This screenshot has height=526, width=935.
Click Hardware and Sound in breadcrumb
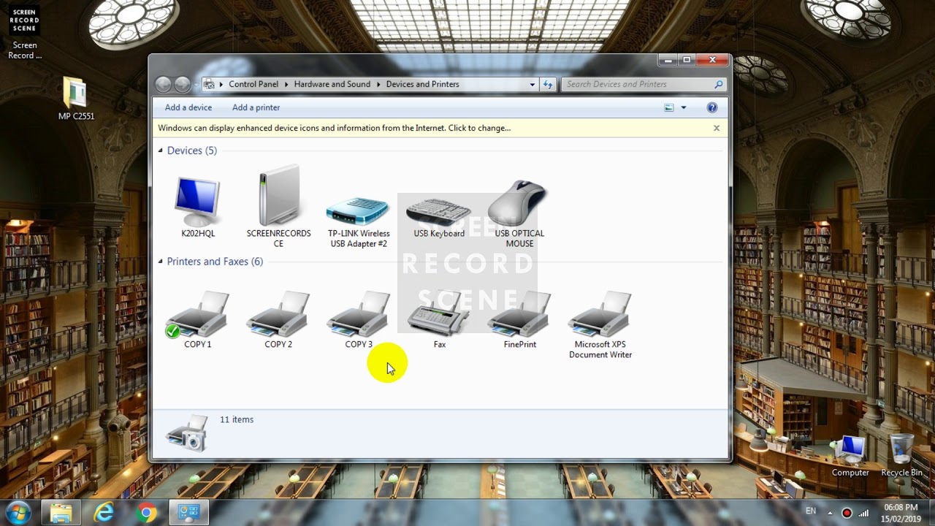pyautogui.click(x=332, y=84)
